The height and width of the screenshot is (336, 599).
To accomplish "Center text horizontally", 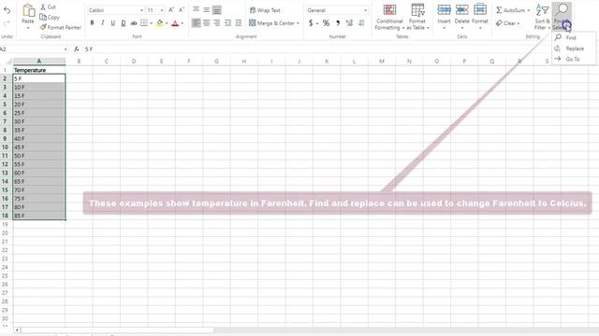I will point(206,23).
